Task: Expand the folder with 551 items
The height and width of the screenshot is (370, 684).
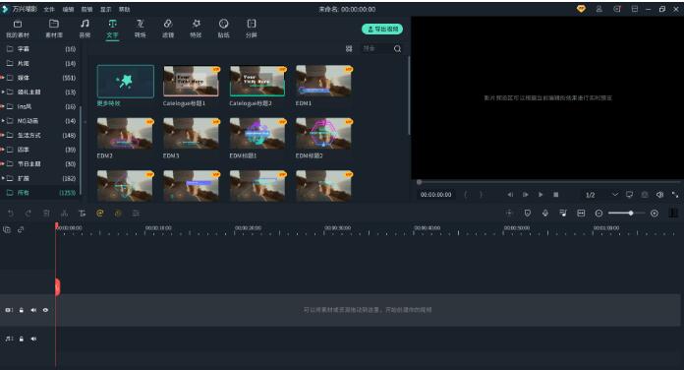Action: (3, 78)
